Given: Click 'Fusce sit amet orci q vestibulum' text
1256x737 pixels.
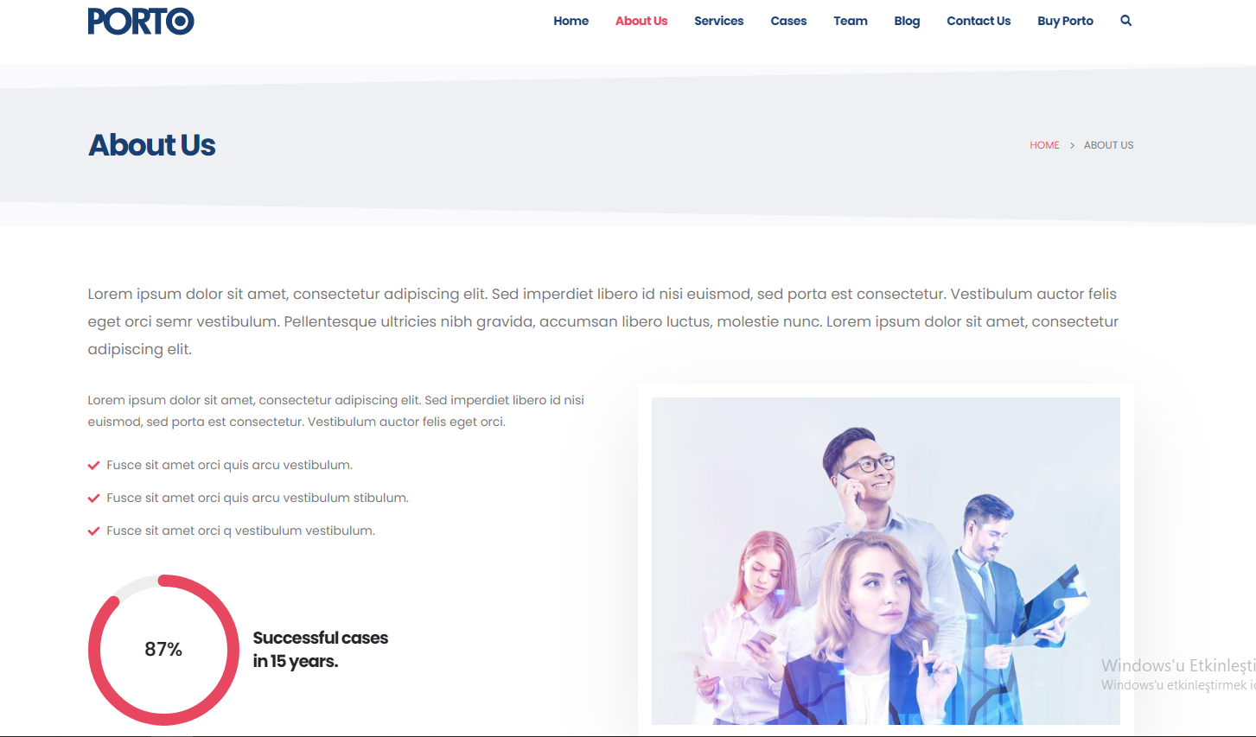Looking at the screenshot, I should tap(241, 531).
